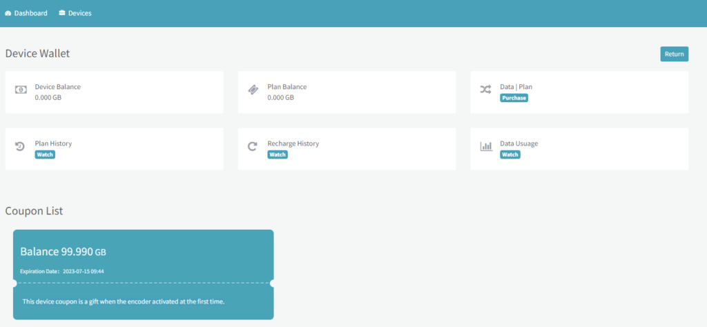The image size is (707, 327).
Task: Click the Plan Balance 0.000 GB value
Action: 280,98
